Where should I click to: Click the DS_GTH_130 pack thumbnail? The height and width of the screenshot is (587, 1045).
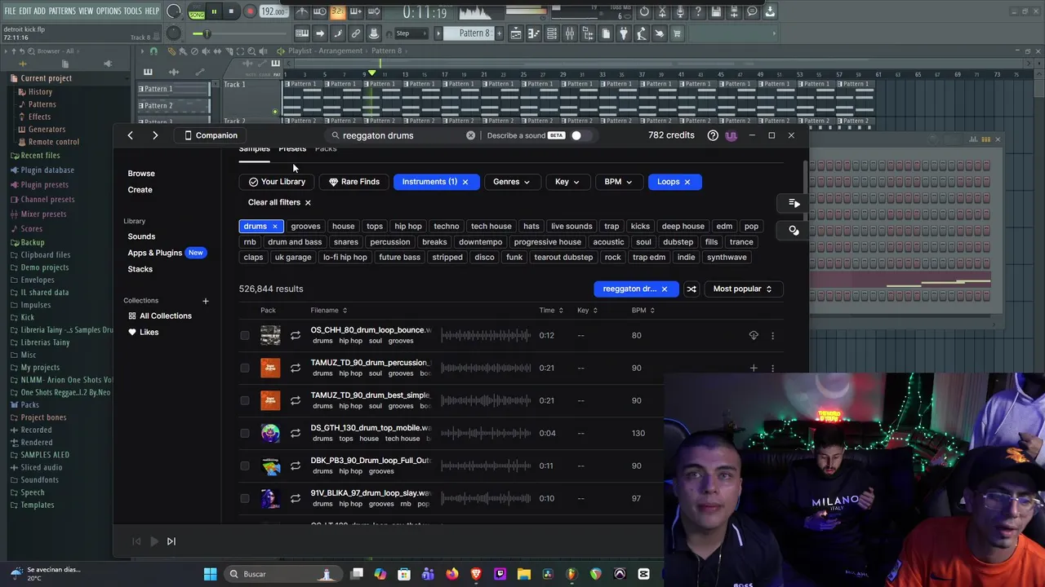tap(270, 433)
